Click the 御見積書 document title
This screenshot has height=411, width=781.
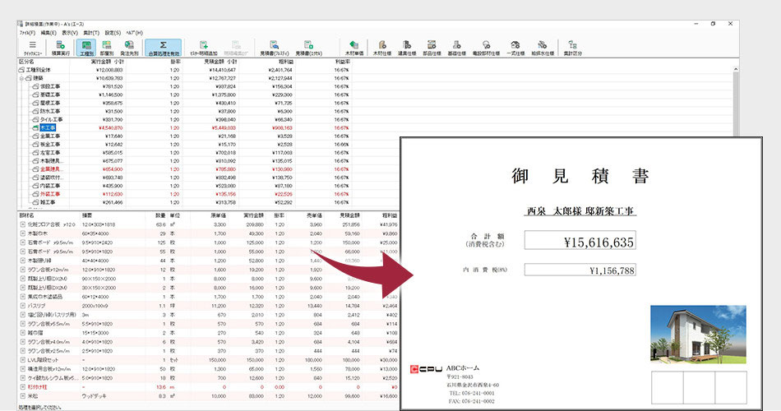[580, 176]
